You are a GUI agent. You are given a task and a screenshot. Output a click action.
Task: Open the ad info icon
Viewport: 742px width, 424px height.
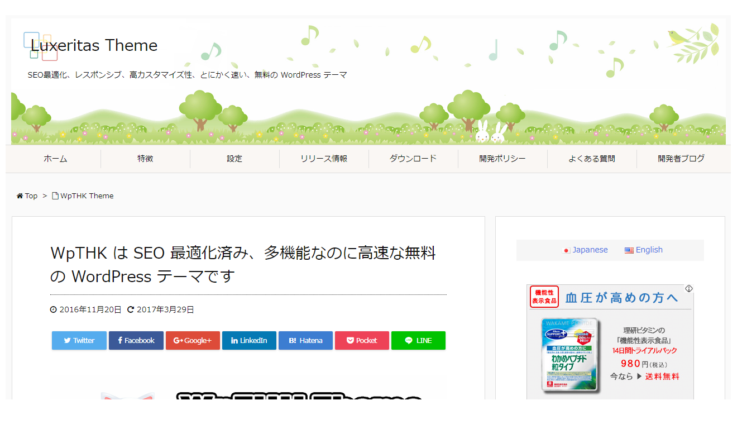coord(689,289)
